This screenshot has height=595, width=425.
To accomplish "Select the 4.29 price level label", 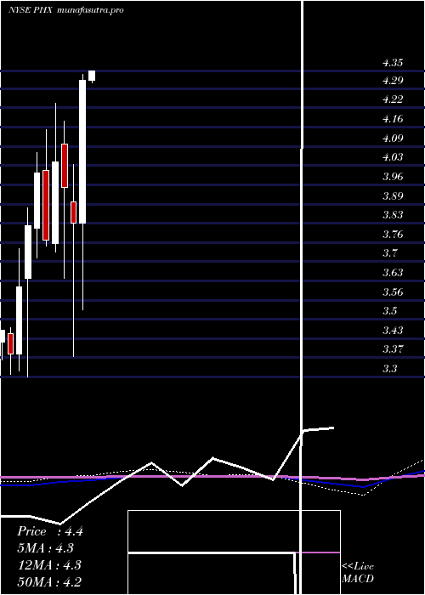I will 393,81.
